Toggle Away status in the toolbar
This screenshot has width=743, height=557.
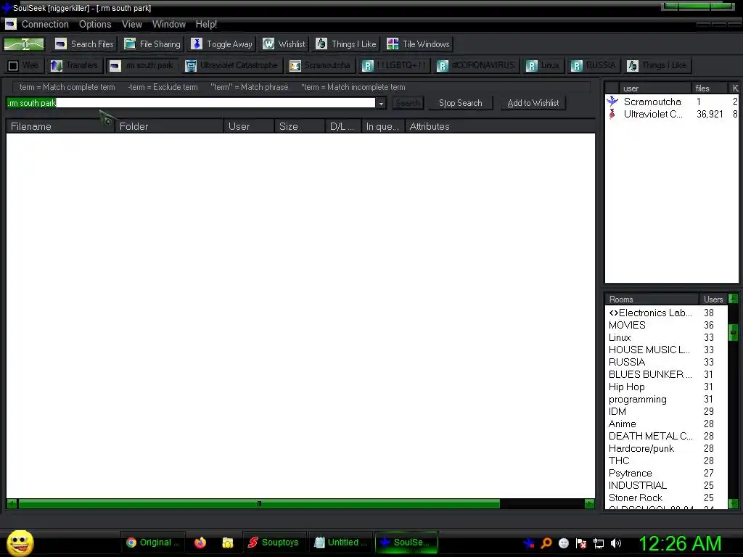pyautogui.click(x=221, y=44)
